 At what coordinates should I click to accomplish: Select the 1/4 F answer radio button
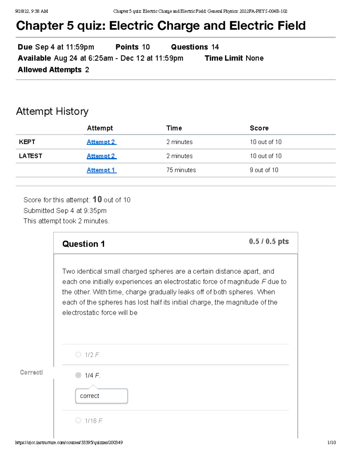pyautogui.click(x=78, y=375)
